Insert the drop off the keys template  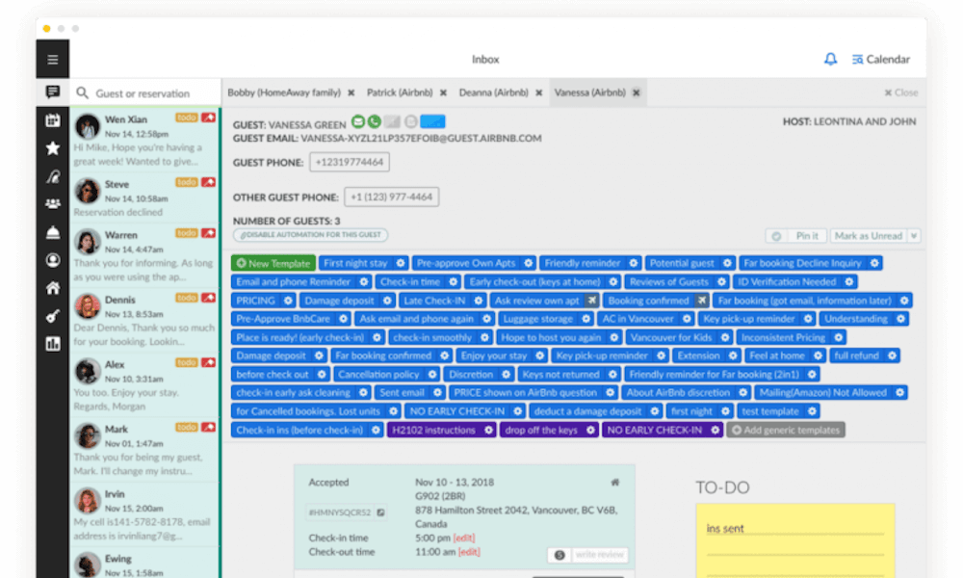tap(541, 430)
